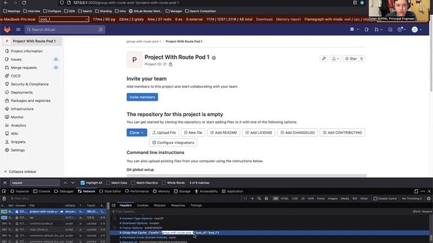Reload the page with browser refresh icon

click(24, 3)
